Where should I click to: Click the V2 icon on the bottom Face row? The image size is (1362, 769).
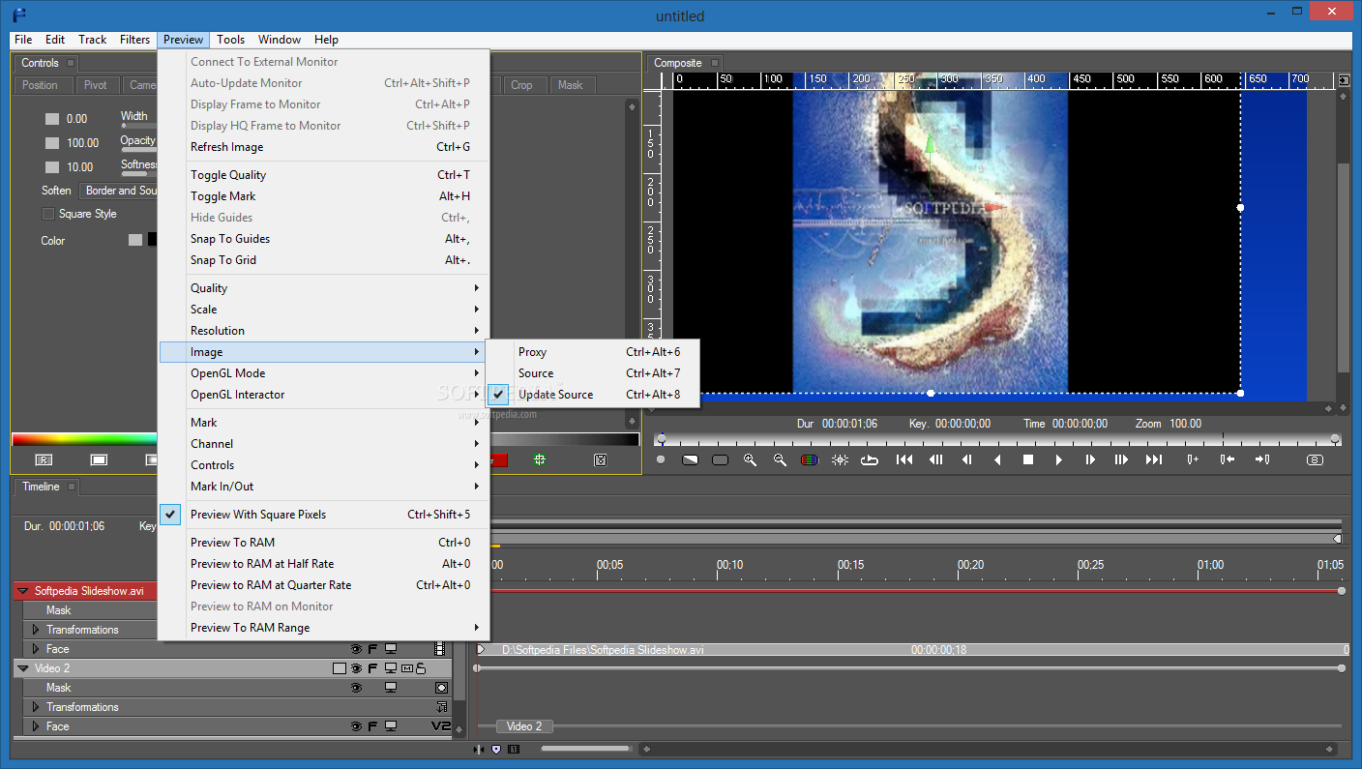(x=440, y=726)
